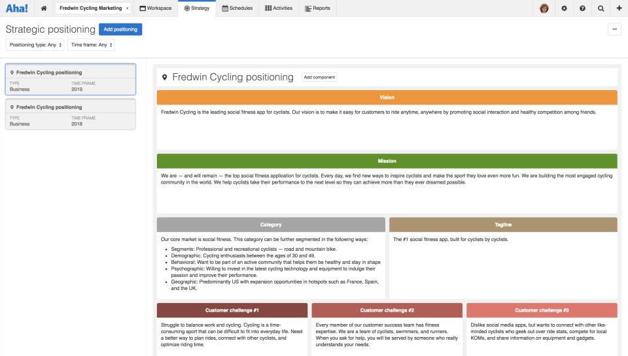Go to the home icon
Screen dimensions: 628x356
tap(44, 8)
